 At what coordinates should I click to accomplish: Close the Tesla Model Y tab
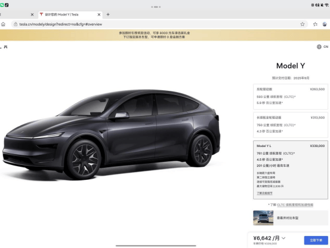point(99,14)
